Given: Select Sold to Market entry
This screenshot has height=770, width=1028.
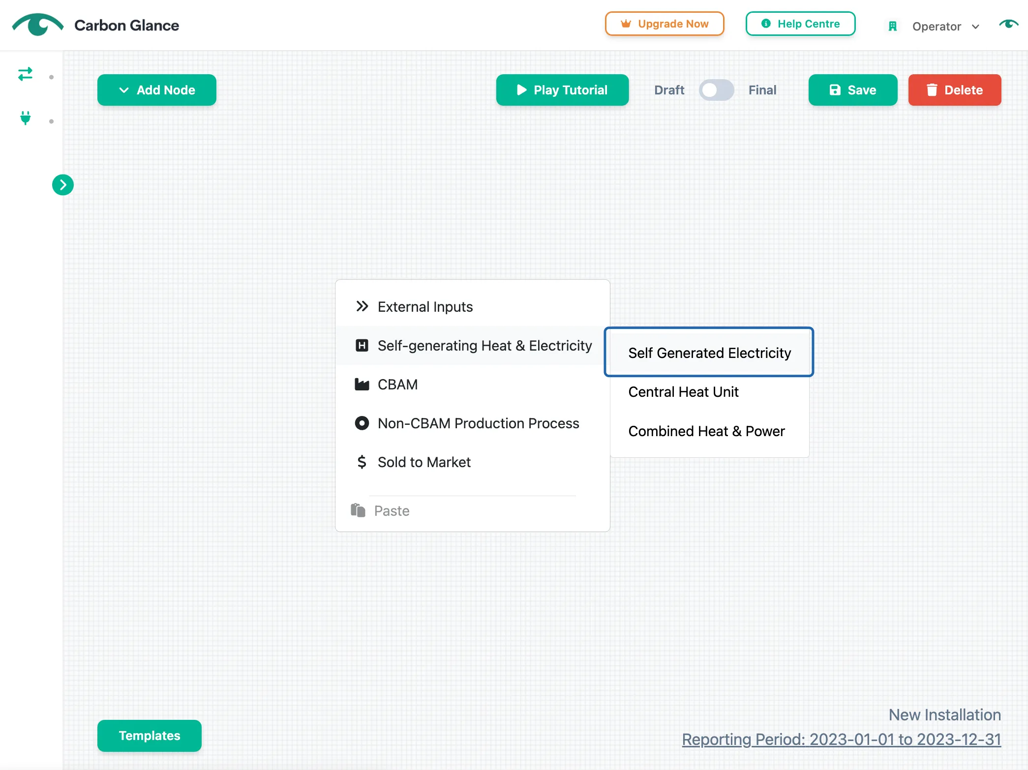Looking at the screenshot, I should pos(473,462).
